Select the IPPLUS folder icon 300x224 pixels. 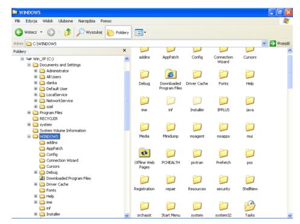[223, 101]
